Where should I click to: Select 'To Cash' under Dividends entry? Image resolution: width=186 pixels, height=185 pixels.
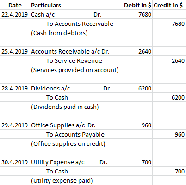[76, 97]
